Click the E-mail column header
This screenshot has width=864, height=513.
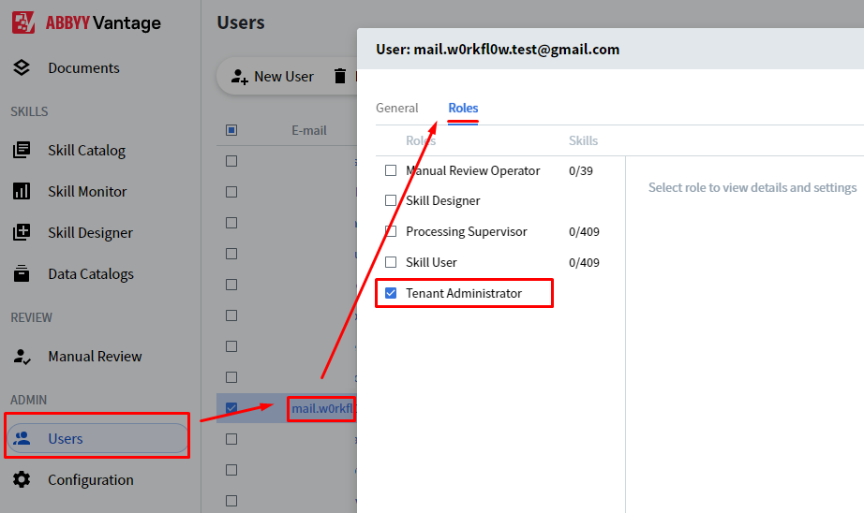pyautogui.click(x=309, y=130)
